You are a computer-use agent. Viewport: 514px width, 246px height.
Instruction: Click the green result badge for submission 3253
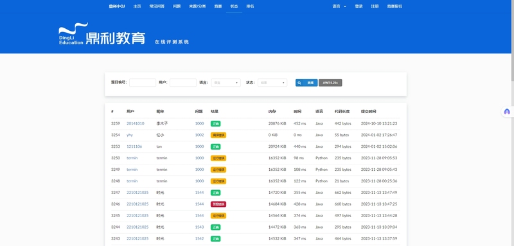click(215, 146)
